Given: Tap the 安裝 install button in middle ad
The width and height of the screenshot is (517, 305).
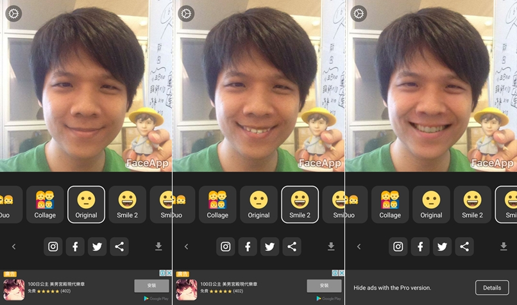Looking at the screenshot, I should 324,286.
